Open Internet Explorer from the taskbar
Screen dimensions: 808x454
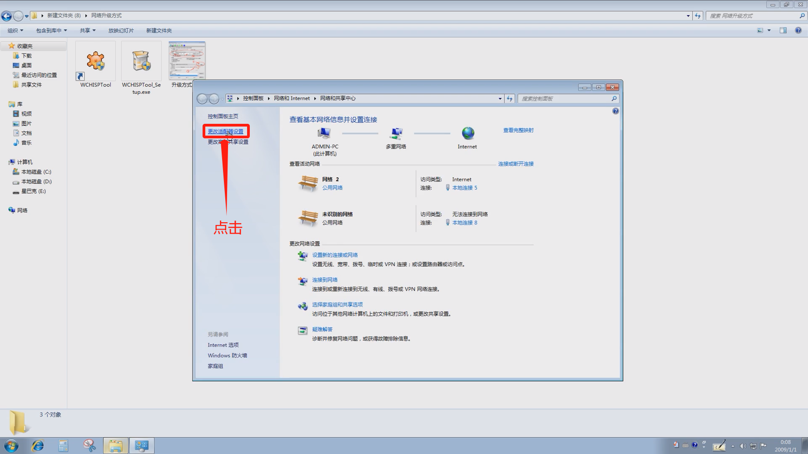coord(38,446)
